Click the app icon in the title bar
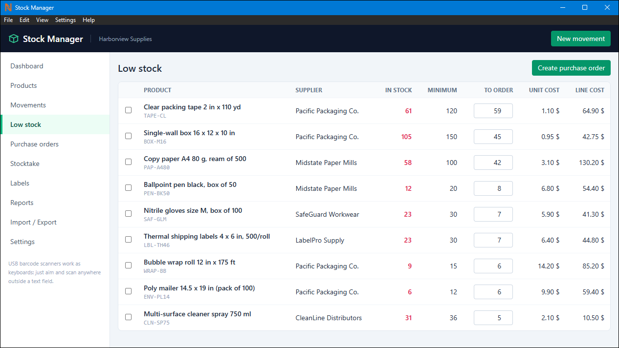 (x=8, y=7)
